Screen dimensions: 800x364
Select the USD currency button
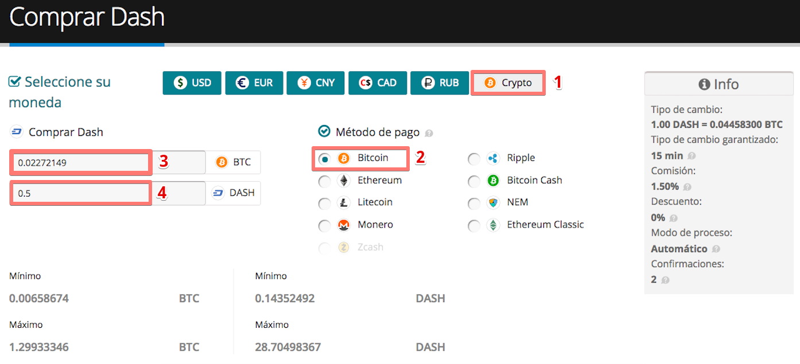pos(192,83)
